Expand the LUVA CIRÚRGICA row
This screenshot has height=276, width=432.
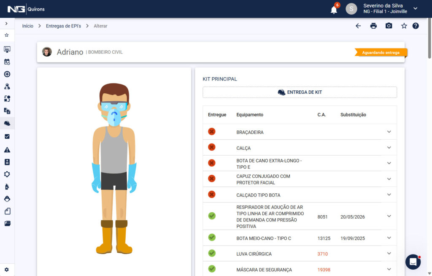[389, 253]
